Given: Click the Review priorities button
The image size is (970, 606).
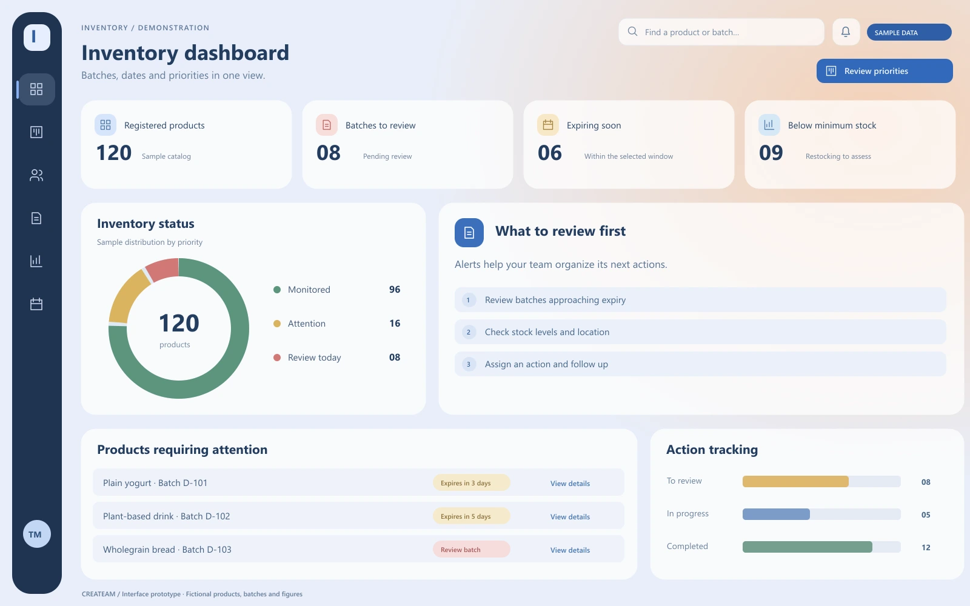Looking at the screenshot, I should click(x=885, y=71).
